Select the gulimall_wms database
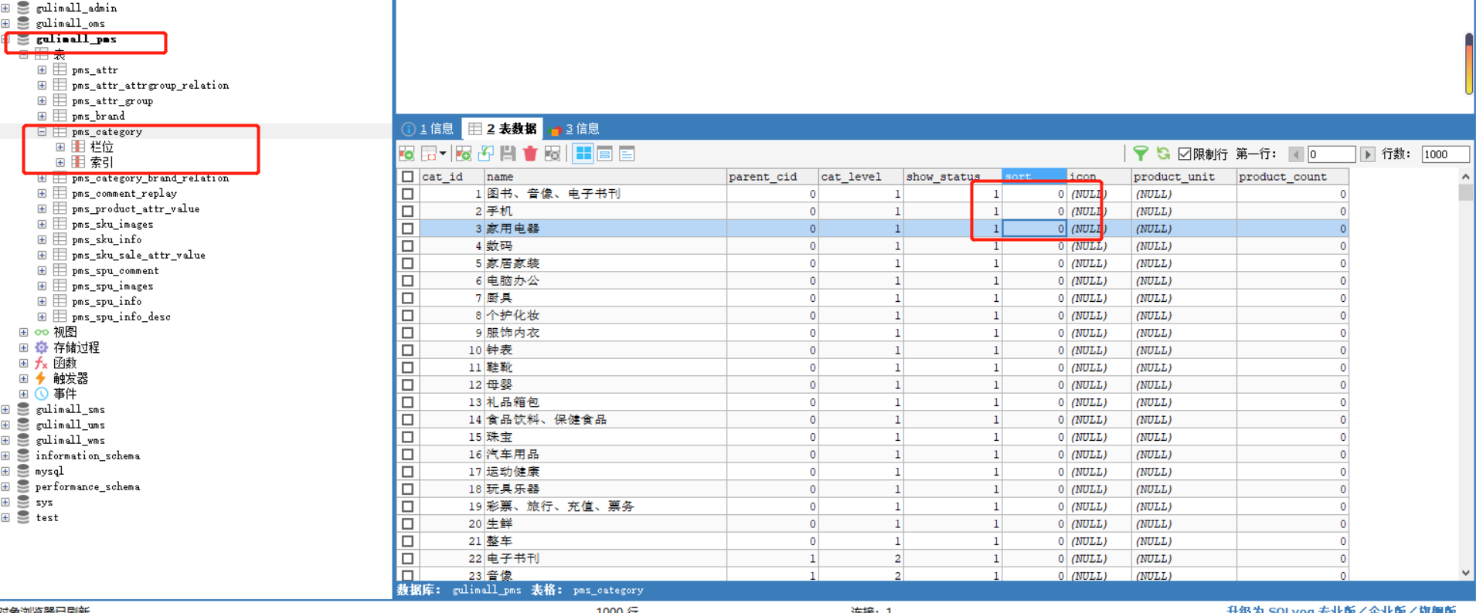This screenshot has width=1476, height=613. point(70,440)
